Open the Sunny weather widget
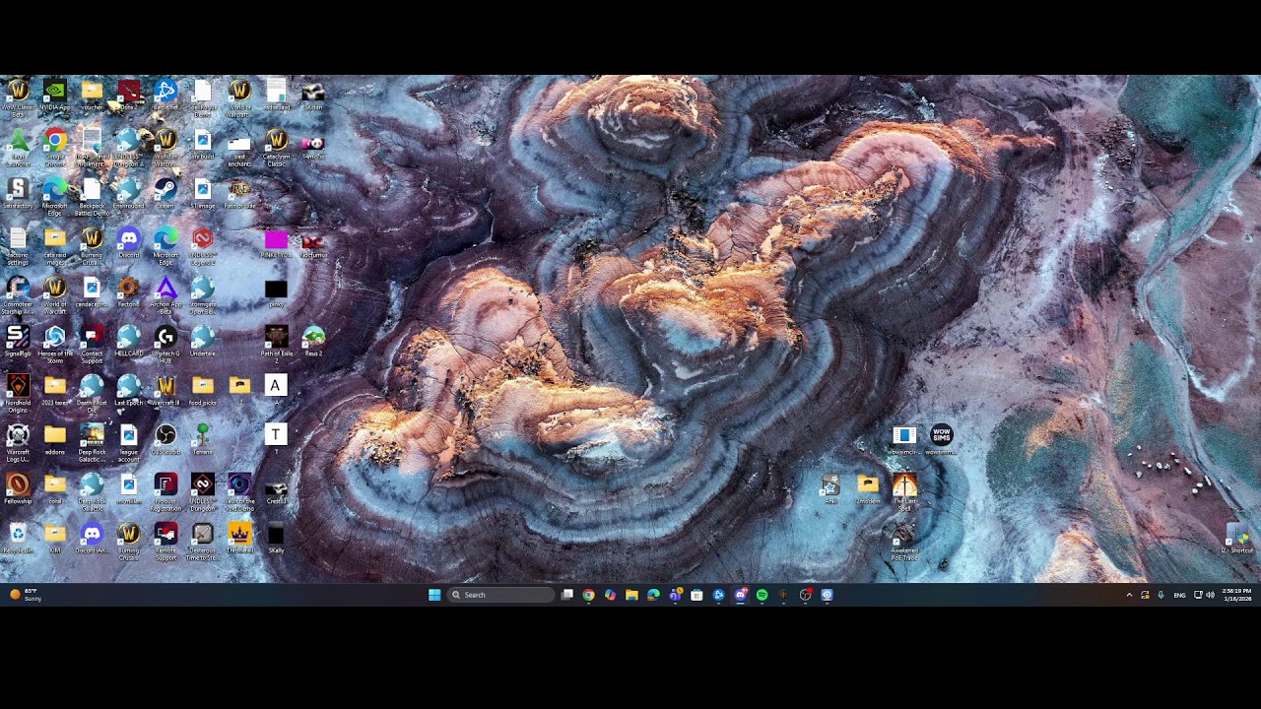Screen dimensions: 1261x709 (25, 595)
